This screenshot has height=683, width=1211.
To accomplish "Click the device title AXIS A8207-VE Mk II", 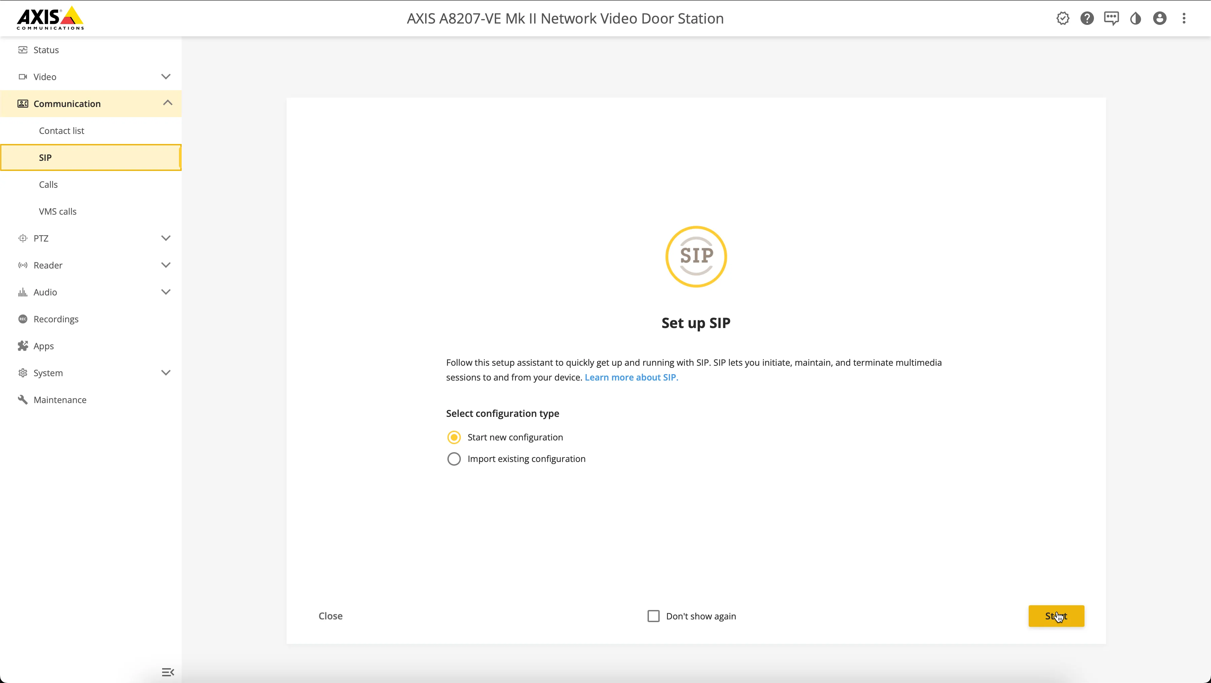I will [565, 18].
